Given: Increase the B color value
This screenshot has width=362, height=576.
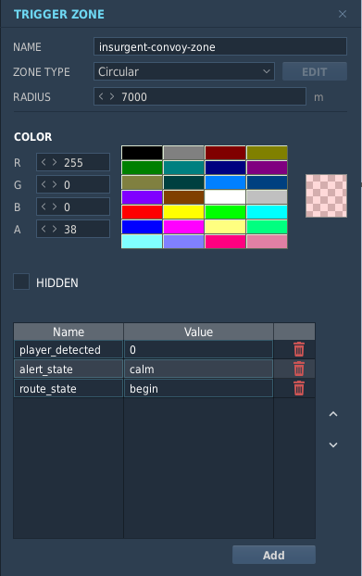Looking at the screenshot, I should click(55, 207).
